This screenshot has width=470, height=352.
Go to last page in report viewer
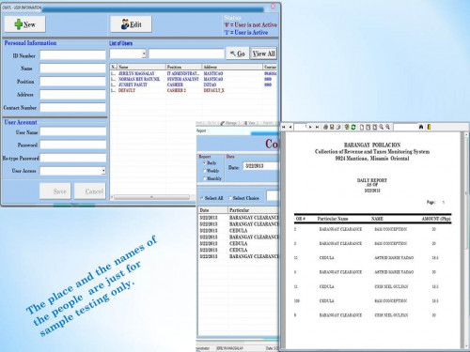[x=317, y=127]
